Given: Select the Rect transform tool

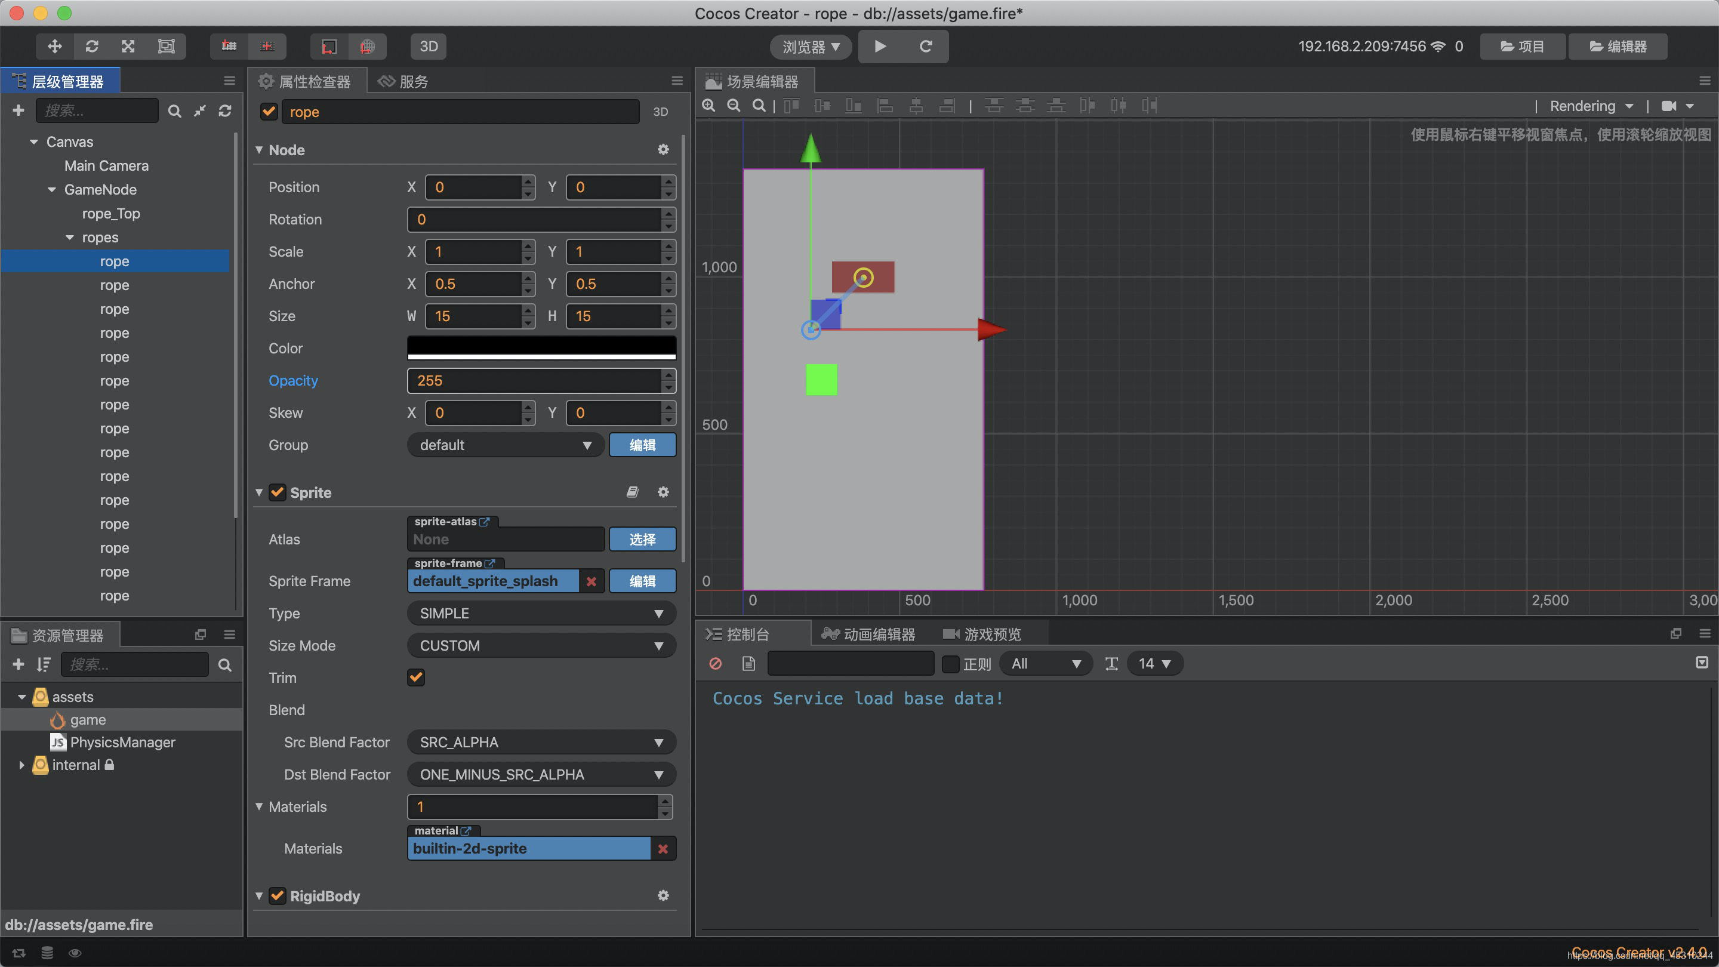Looking at the screenshot, I should [165, 46].
